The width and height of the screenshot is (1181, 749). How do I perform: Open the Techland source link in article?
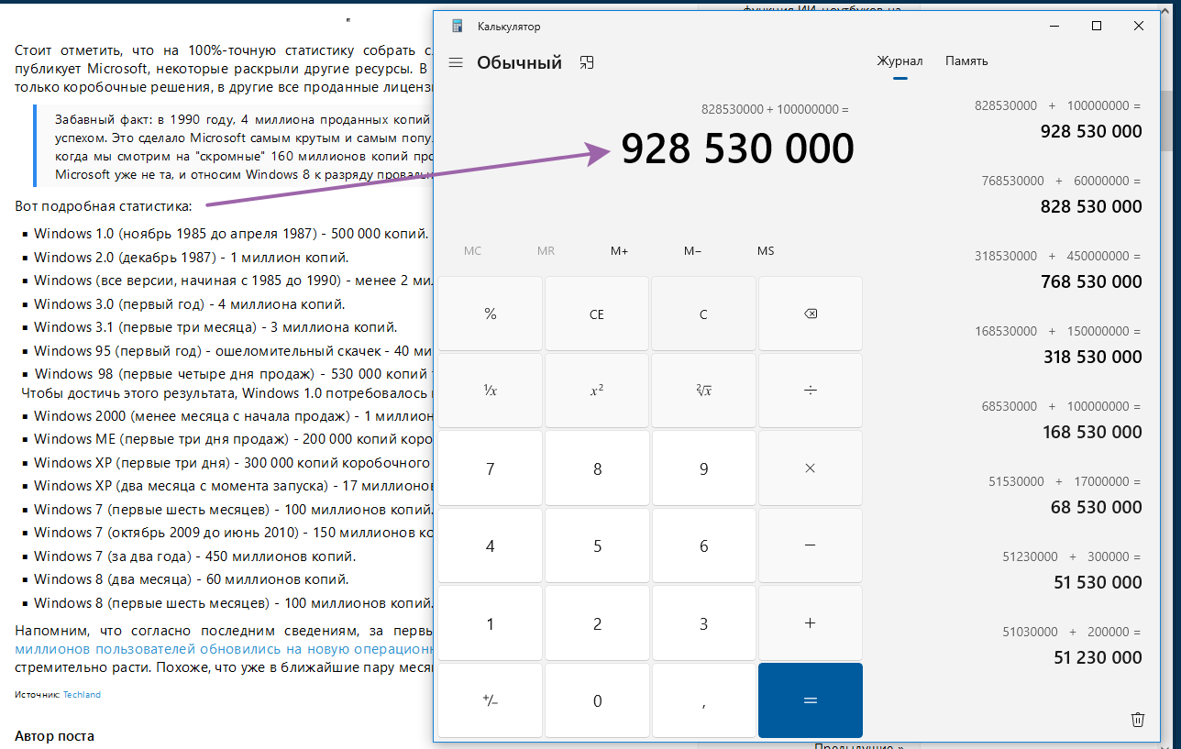pos(82,695)
